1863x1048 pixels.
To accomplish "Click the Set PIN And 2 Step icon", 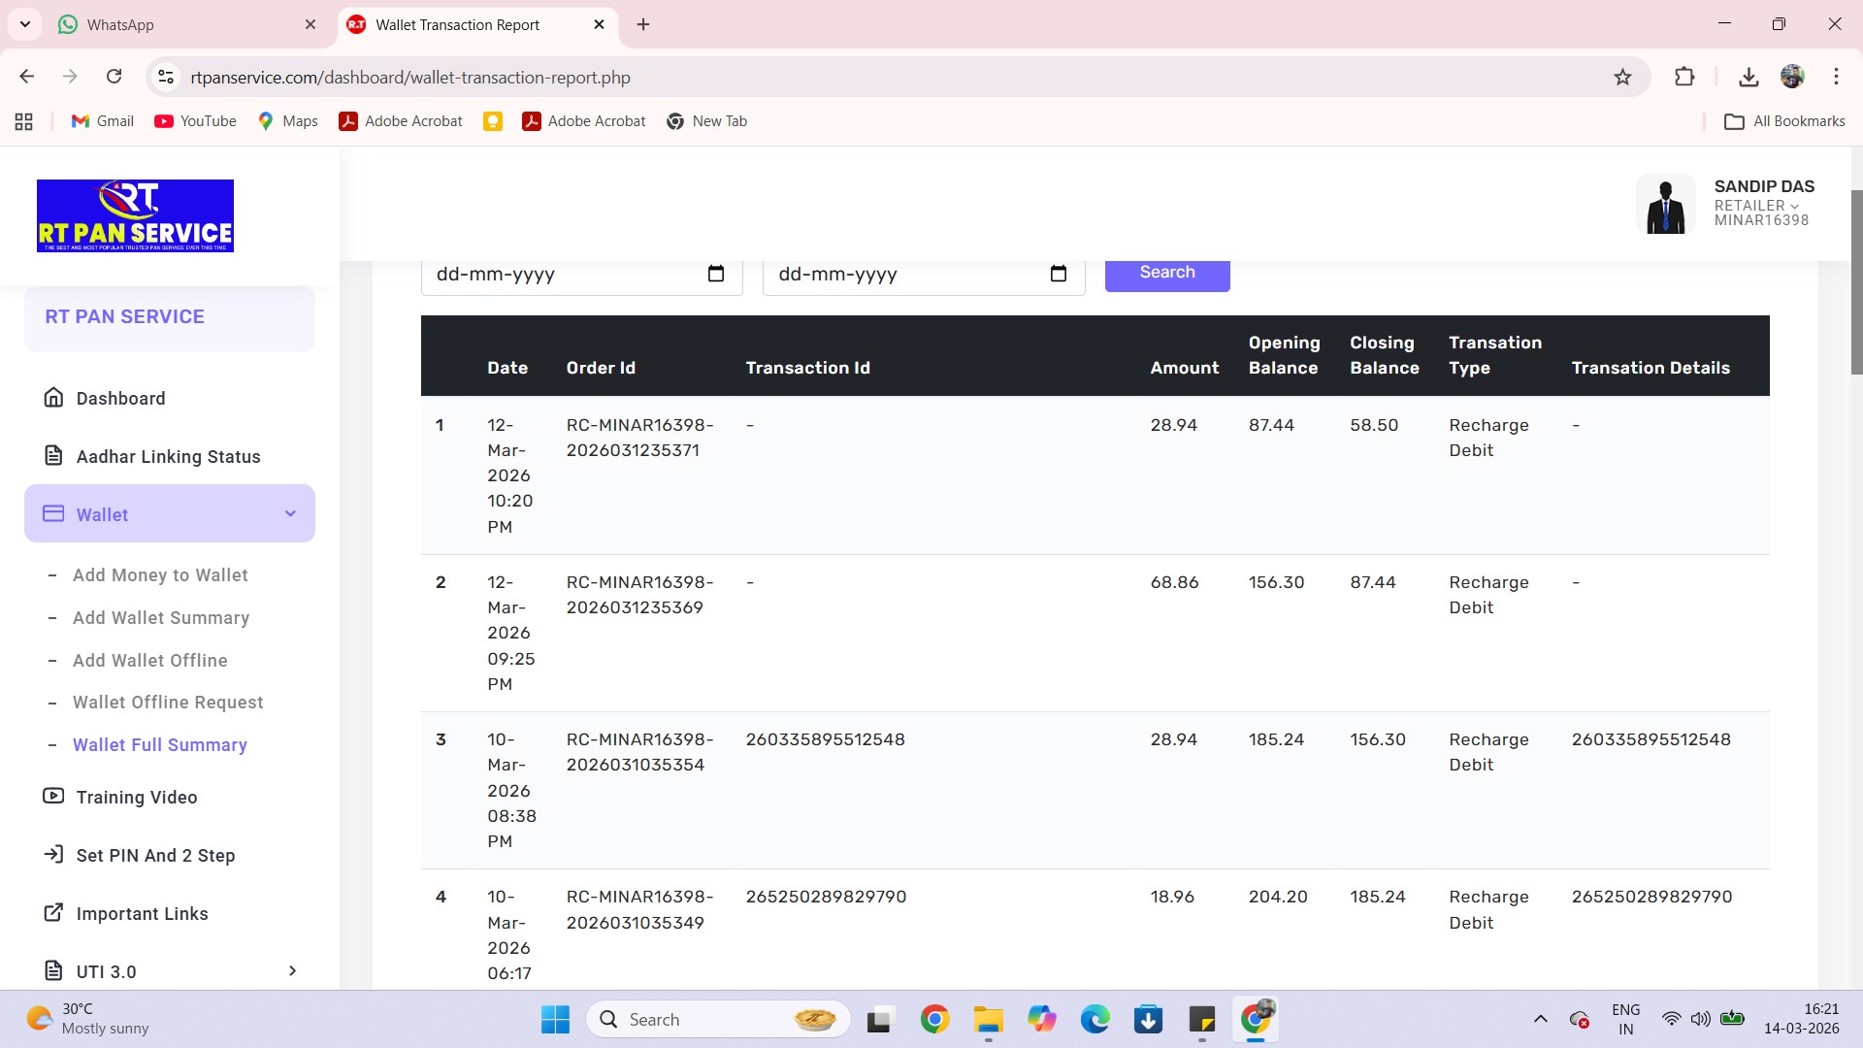I will pos(53,855).
